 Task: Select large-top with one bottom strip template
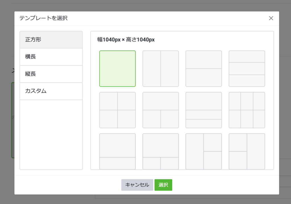point(117,151)
